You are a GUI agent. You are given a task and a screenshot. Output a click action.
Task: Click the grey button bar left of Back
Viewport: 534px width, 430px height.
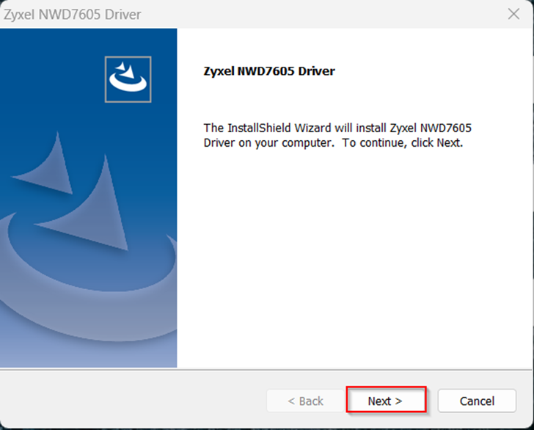click(x=132, y=401)
